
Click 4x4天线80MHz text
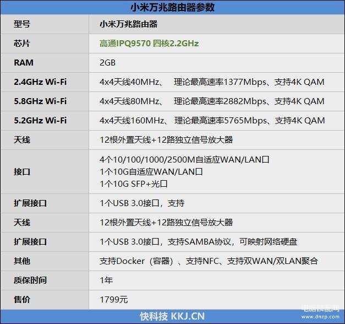click(129, 101)
